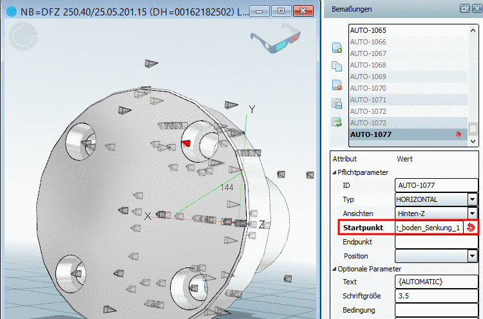Maximize the 3D view window
This screenshot has width=483, height=319.
point(281,12)
